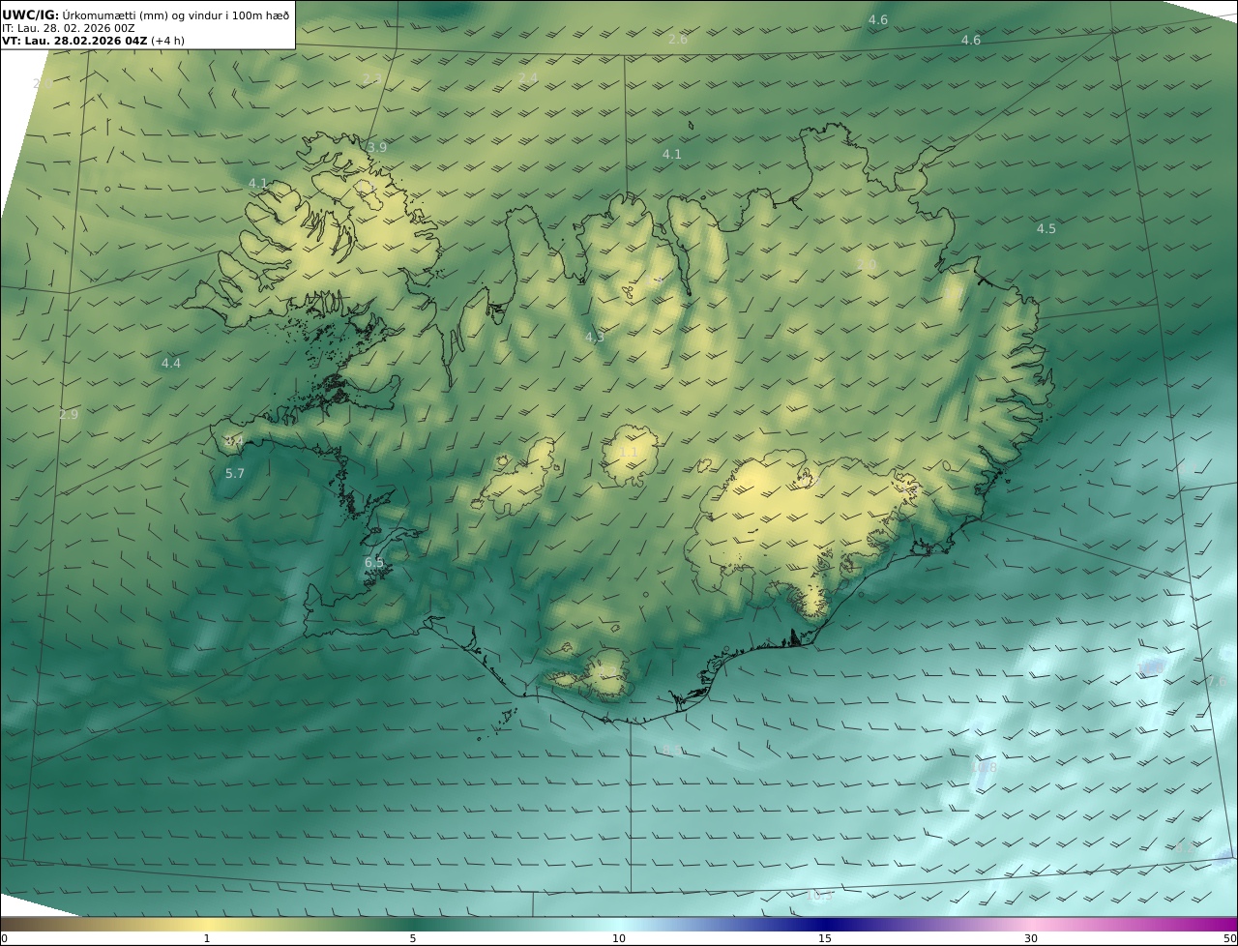Screen dimensions: 1238x946
Task: Click the colorbar tick label 30
Action: coord(1031,939)
